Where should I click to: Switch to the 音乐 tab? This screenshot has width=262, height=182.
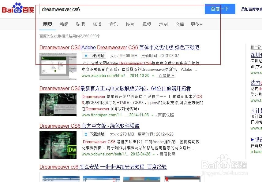114,24
